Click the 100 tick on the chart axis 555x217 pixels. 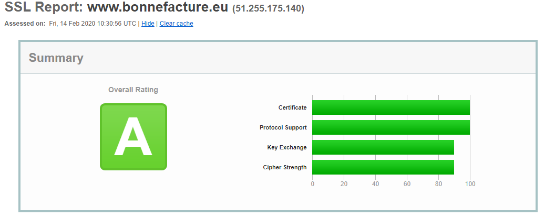470,184
